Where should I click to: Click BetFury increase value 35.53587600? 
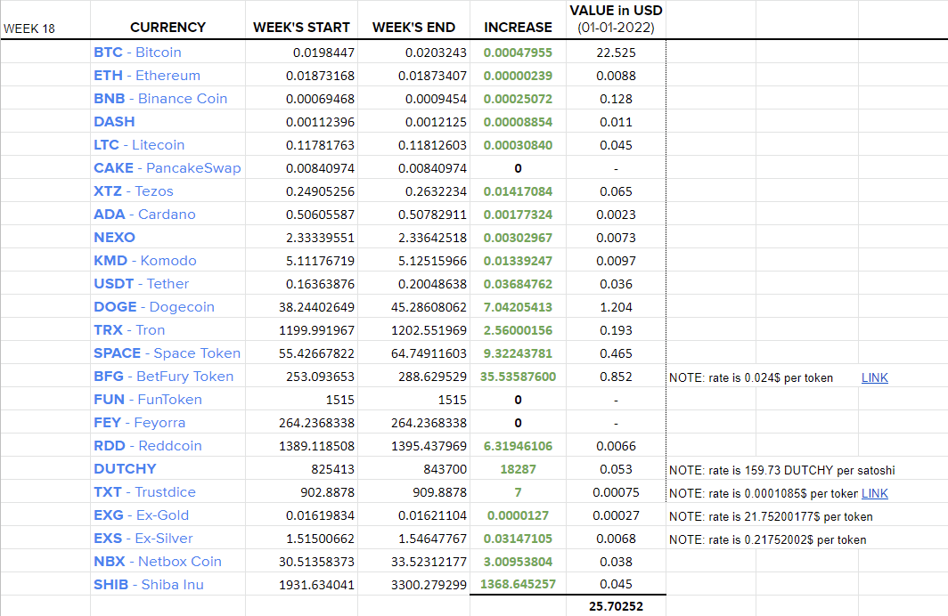pyautogui.click(x=519, y=377)
